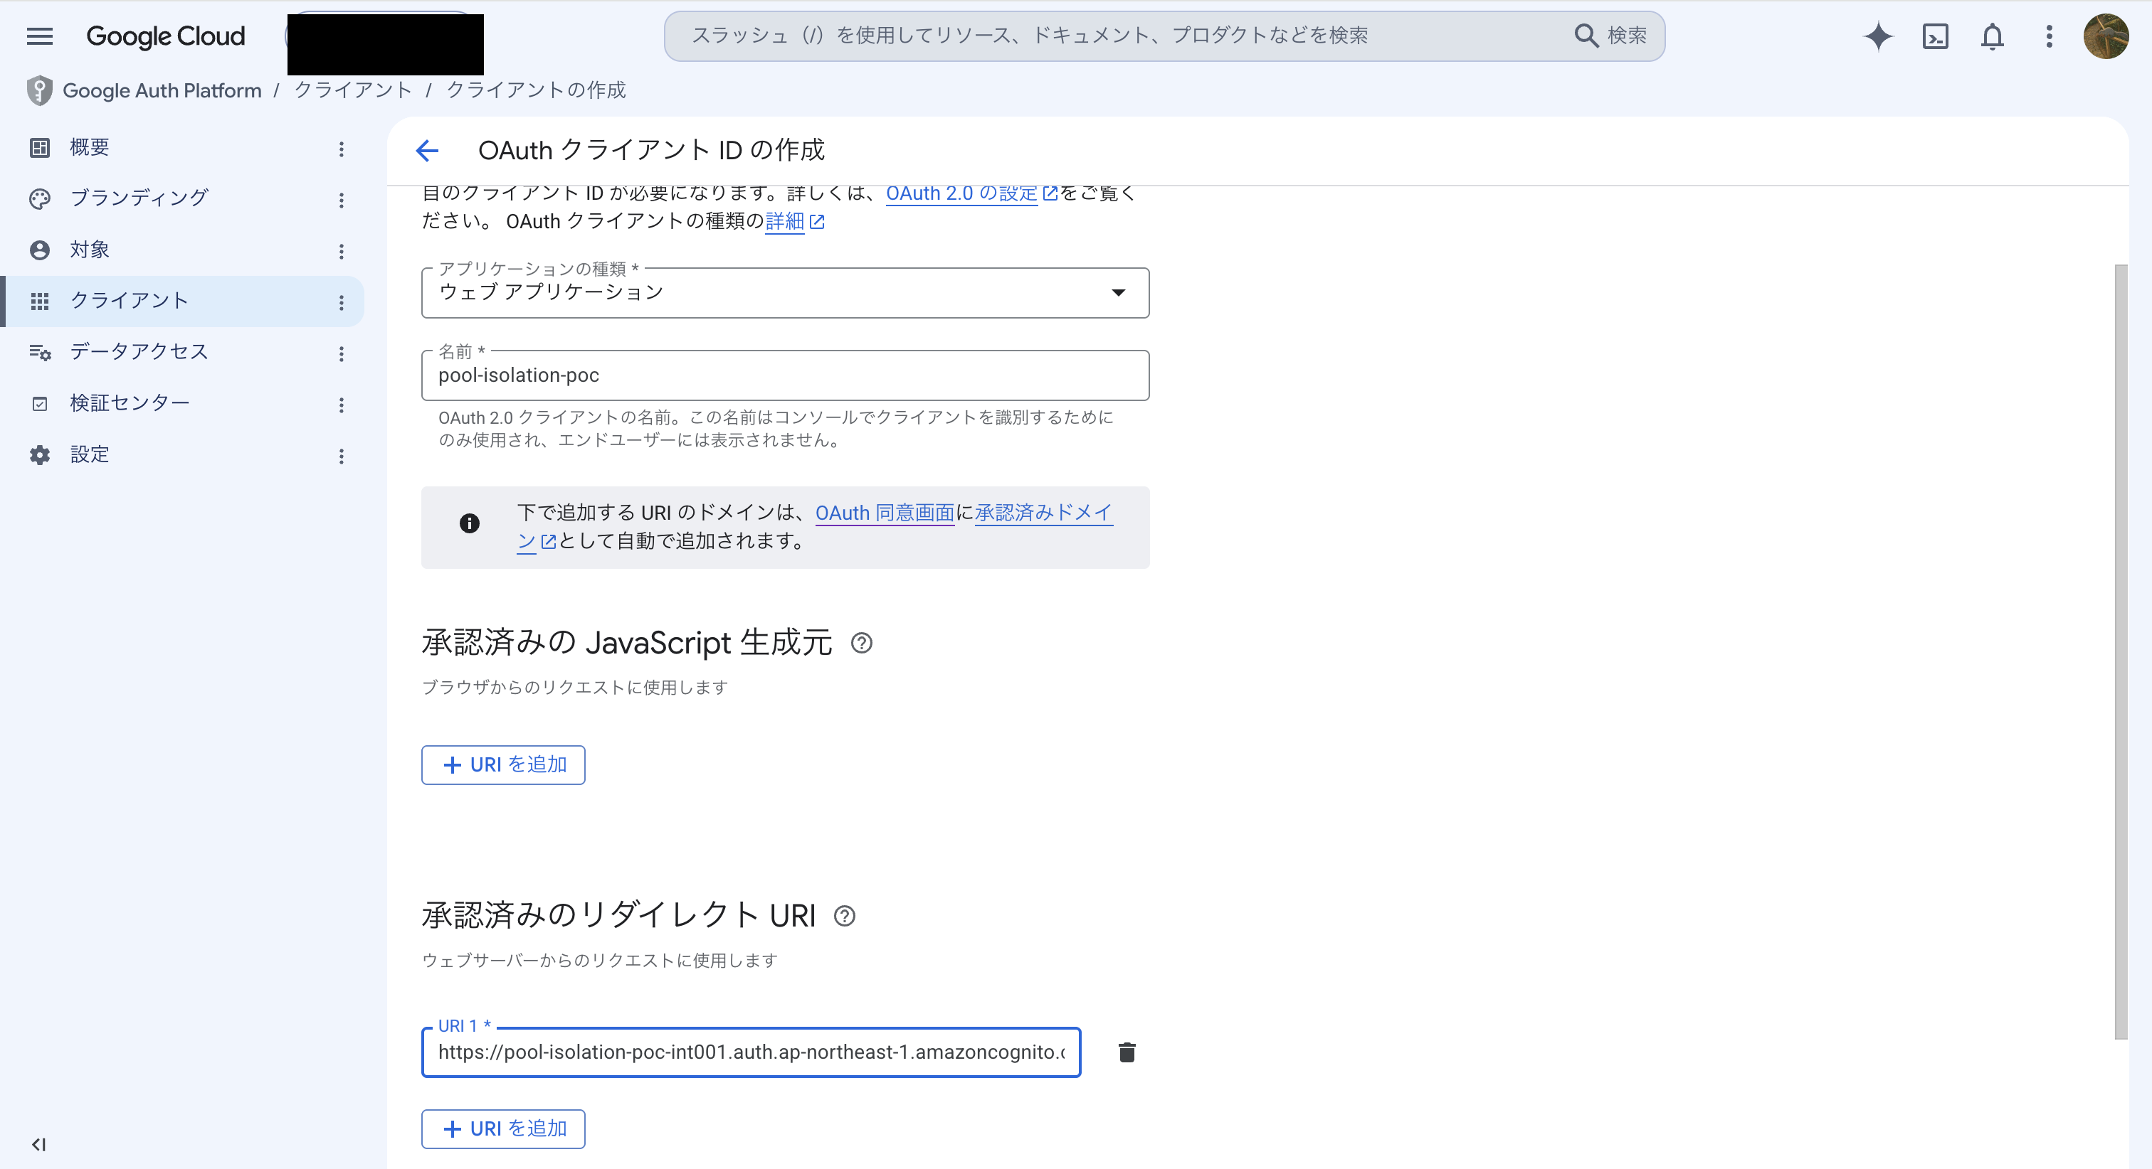Click the info icon in the notice

pyautogui.click(x=470, y=523)
